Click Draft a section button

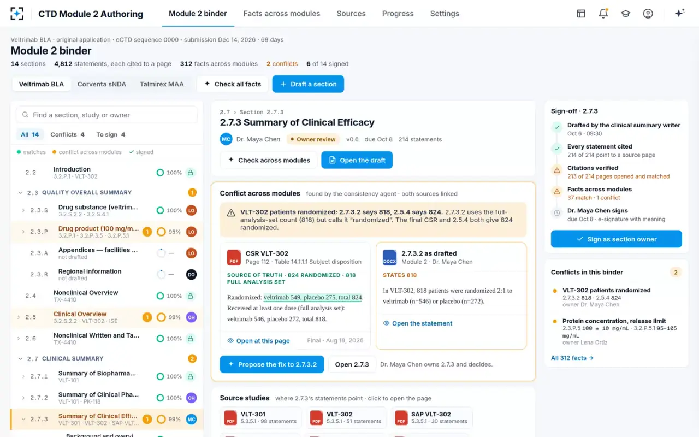pos(308,84)
